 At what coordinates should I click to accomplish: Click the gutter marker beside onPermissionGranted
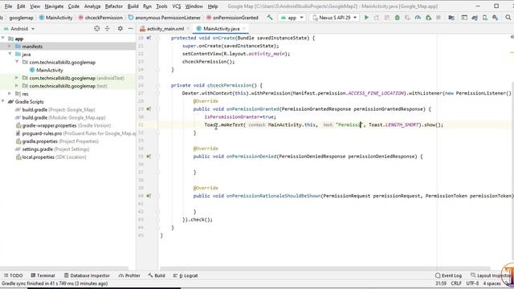tap(149, 109)
